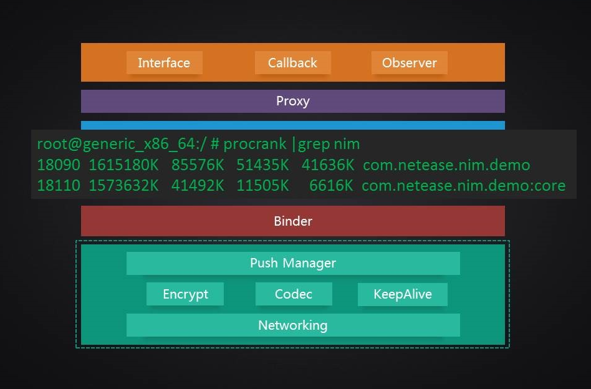591x389 pixels.
Task: Click the Push Manager block
Action: pyautogui.click(x=293, y=263)
